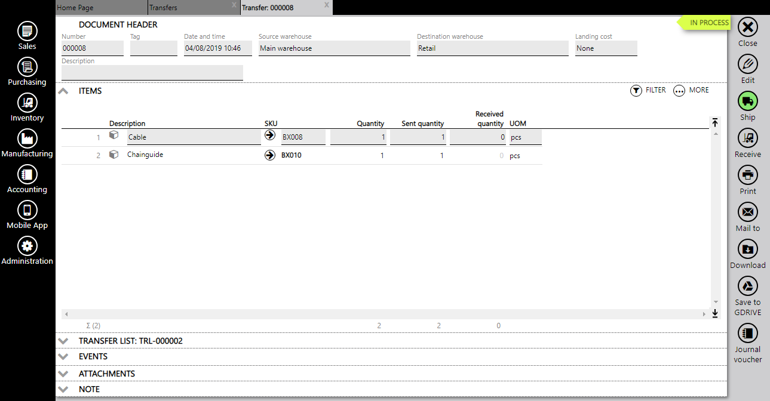The image size is (770, 401).
Task: Expand the TRANSFER LIST: TRL-000002 section
Action: tap(63, 341)
